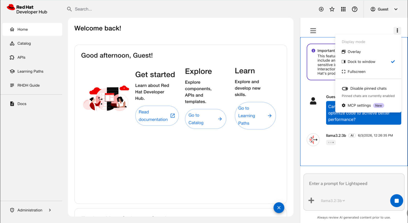
Task: Open the Lightspeed chat history hamburger menu
Action: pos(313,31)
